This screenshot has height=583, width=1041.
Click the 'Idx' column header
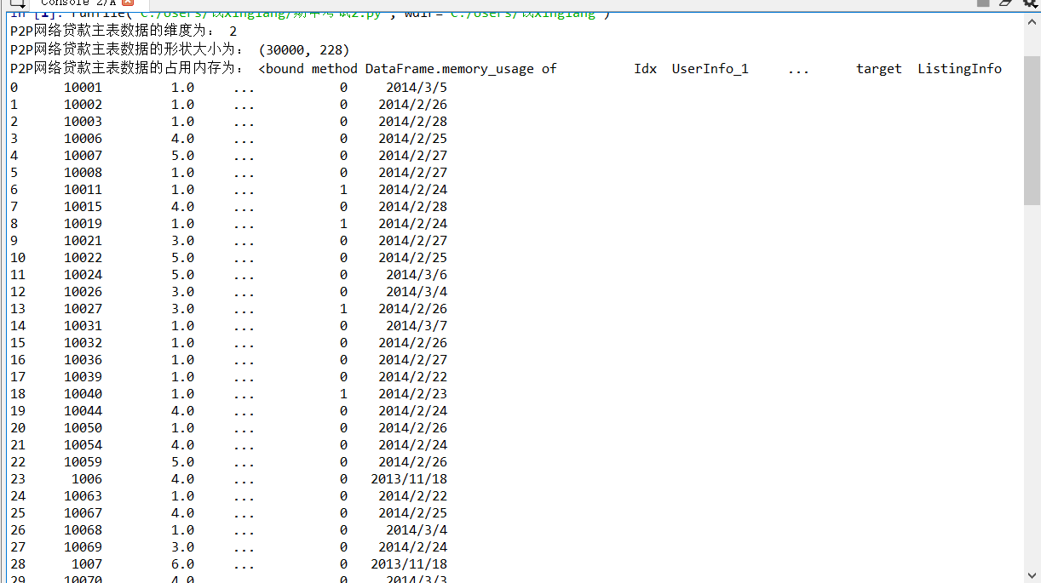point(645,68)
